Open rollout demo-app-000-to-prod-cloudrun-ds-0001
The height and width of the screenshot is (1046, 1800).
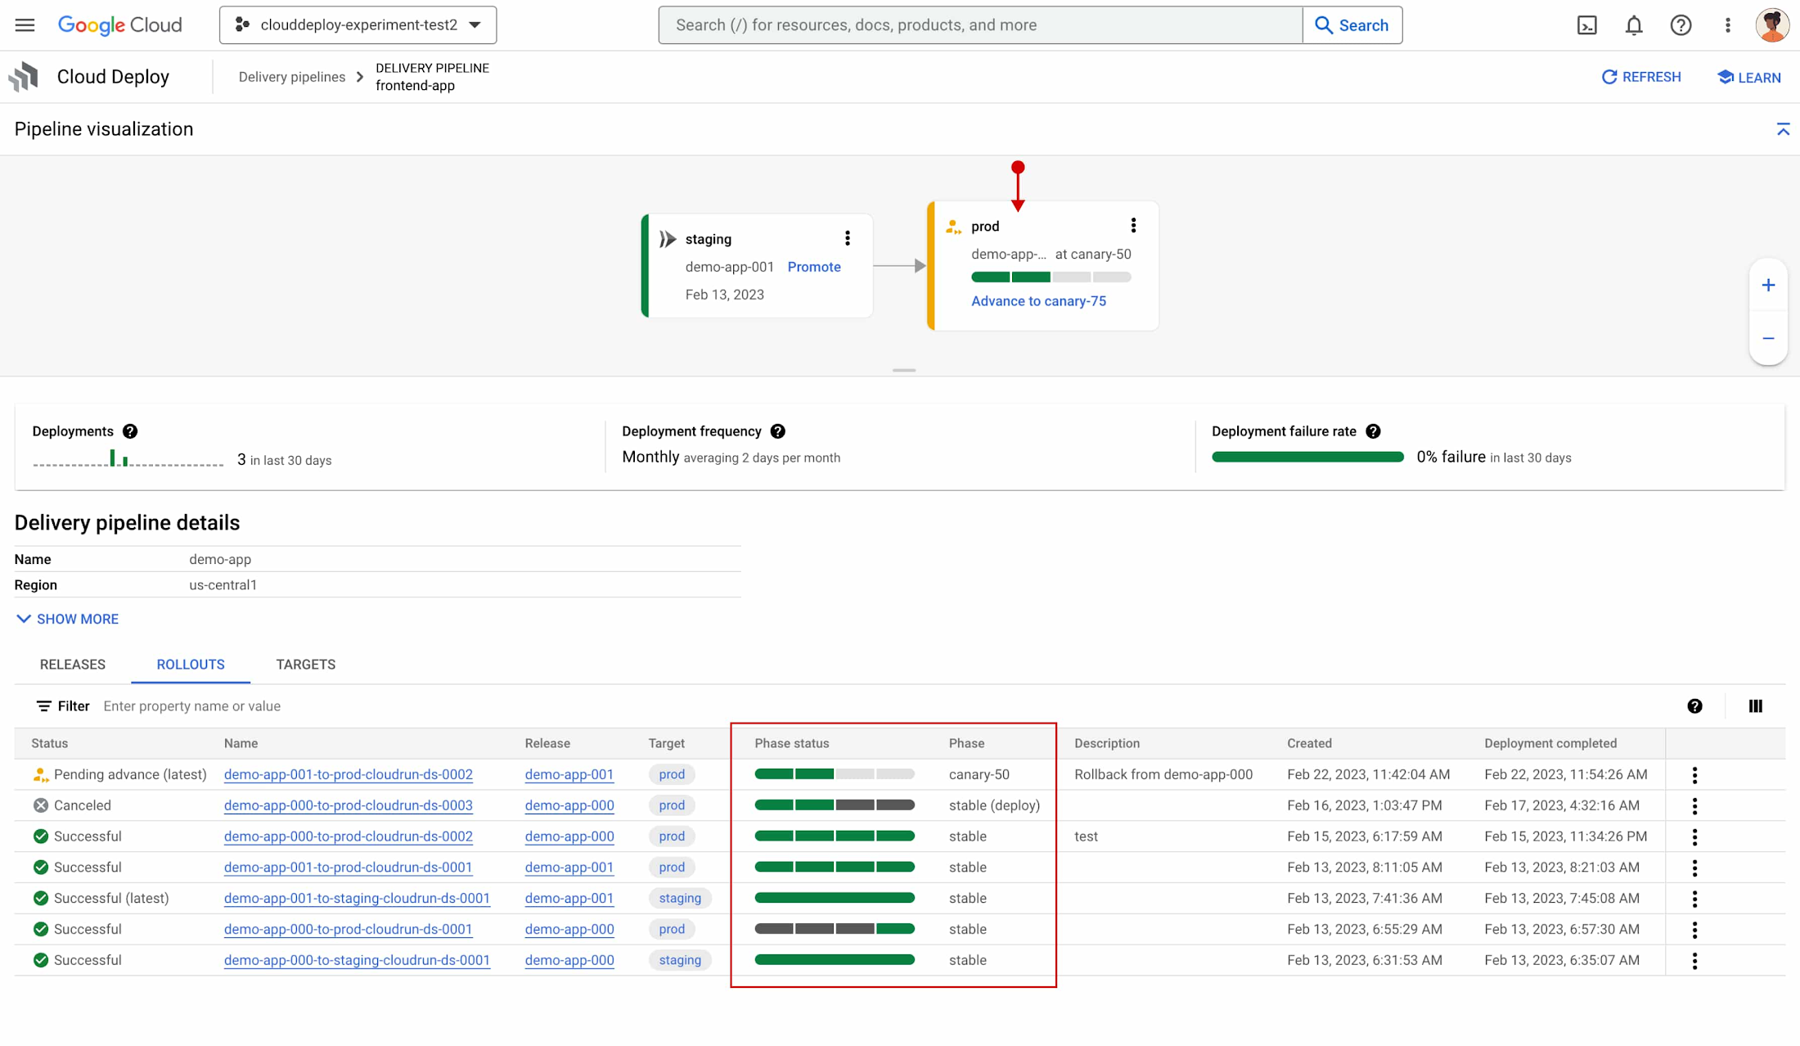348,929
